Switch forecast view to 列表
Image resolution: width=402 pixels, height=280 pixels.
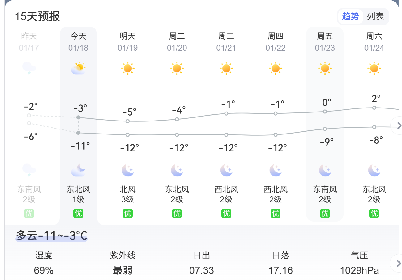click(x=375, y=16)
